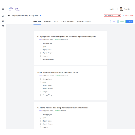Click the Publish button
This screenshot has height=135, width=135.
130,22
